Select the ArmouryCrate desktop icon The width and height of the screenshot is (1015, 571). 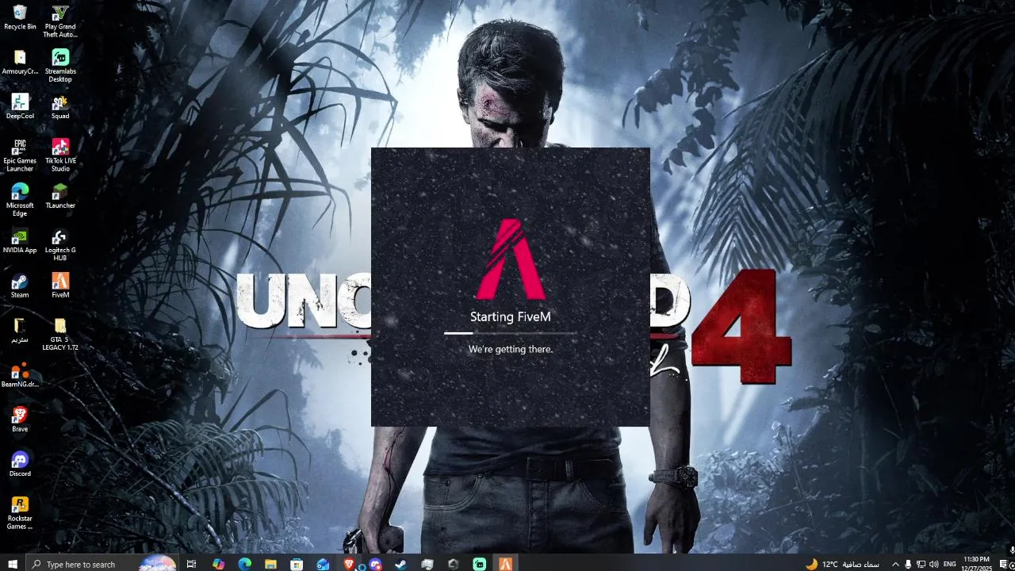tap(20, 63)
